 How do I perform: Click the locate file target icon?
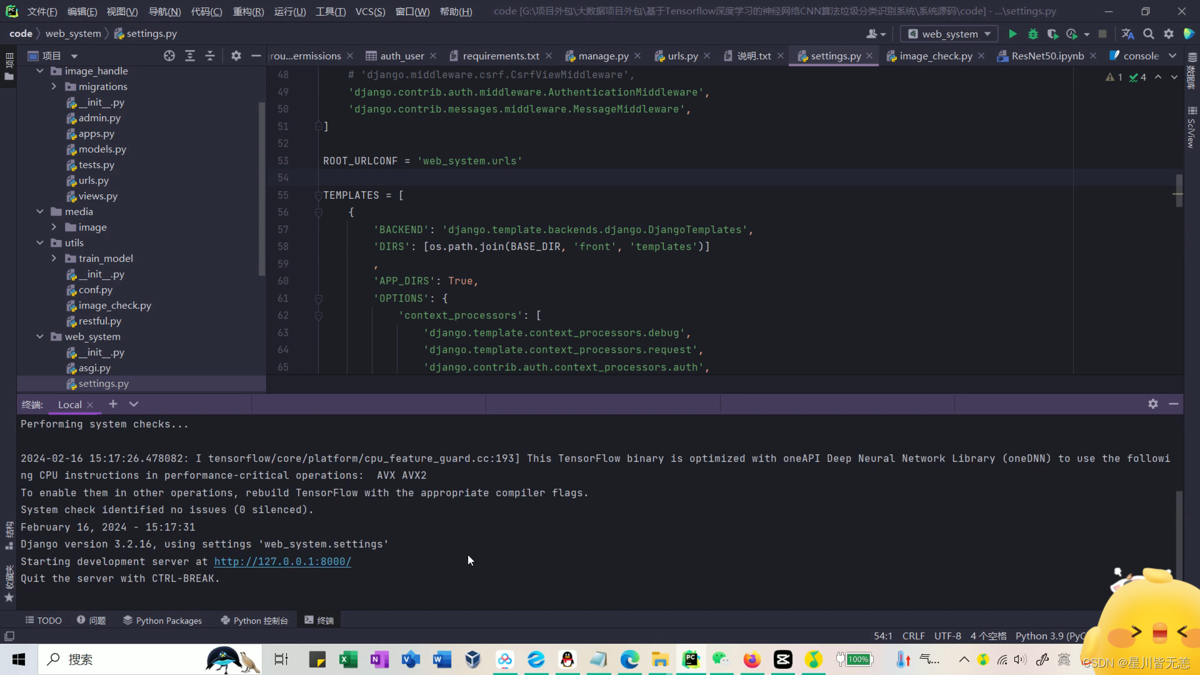[169, 56]
